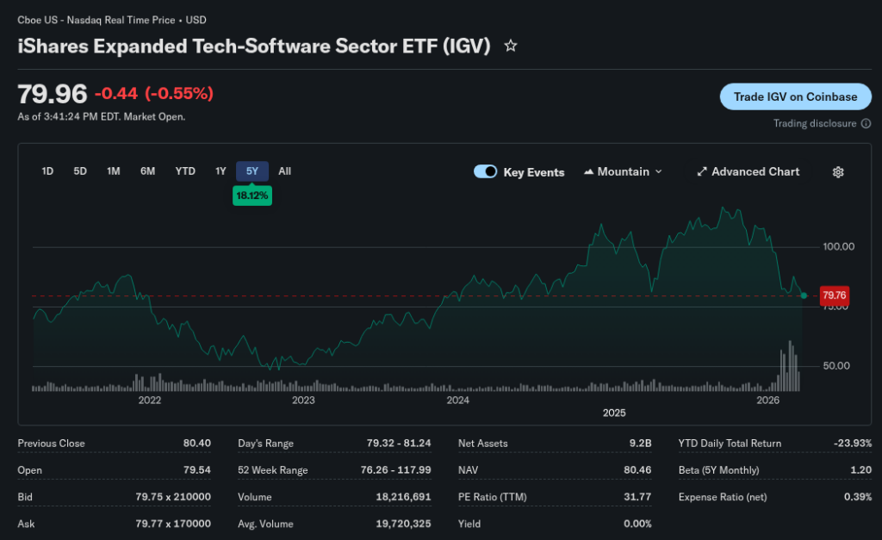
Task: Click the Trading disclosure info icon
Action: click(x=866, y=123)
